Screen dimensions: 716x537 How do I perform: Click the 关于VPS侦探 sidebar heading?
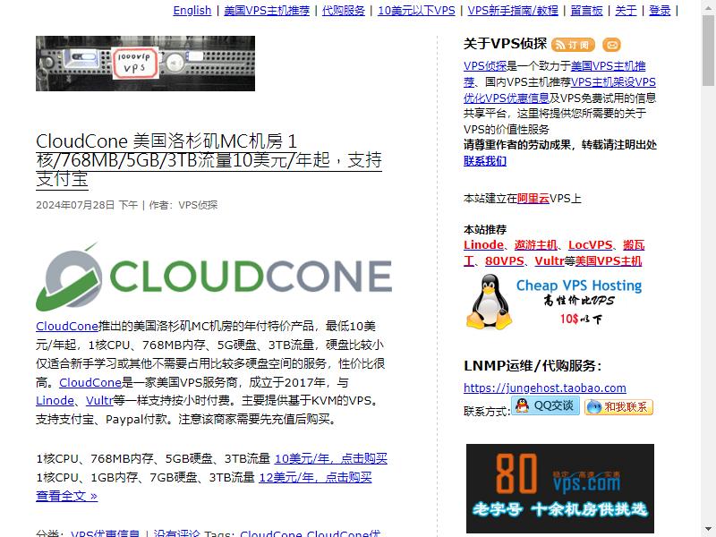click(505, 44)
